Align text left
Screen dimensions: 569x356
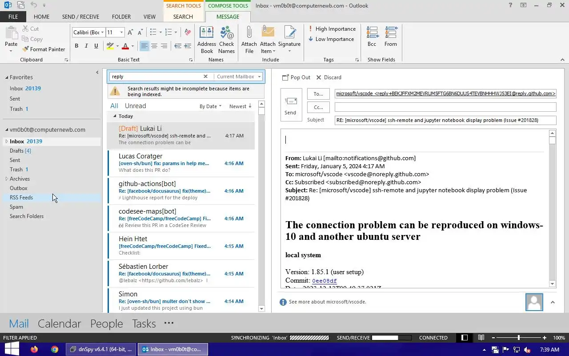pyautogui.click(x=144, y=46)
